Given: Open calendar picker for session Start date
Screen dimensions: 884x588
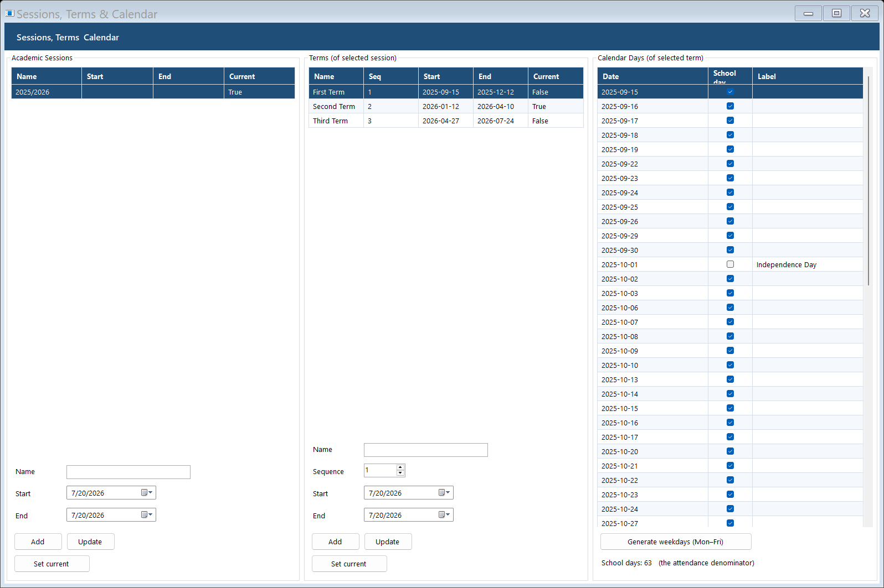Looking at the screenshot, I should (147, 493).
